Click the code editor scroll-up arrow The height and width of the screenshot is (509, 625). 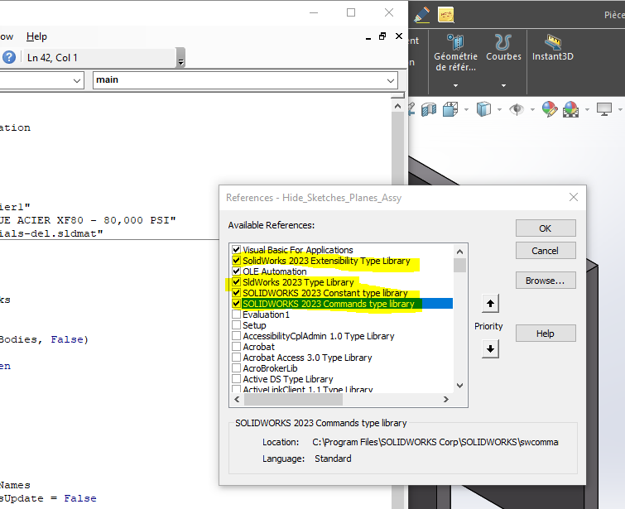[397, 106]
